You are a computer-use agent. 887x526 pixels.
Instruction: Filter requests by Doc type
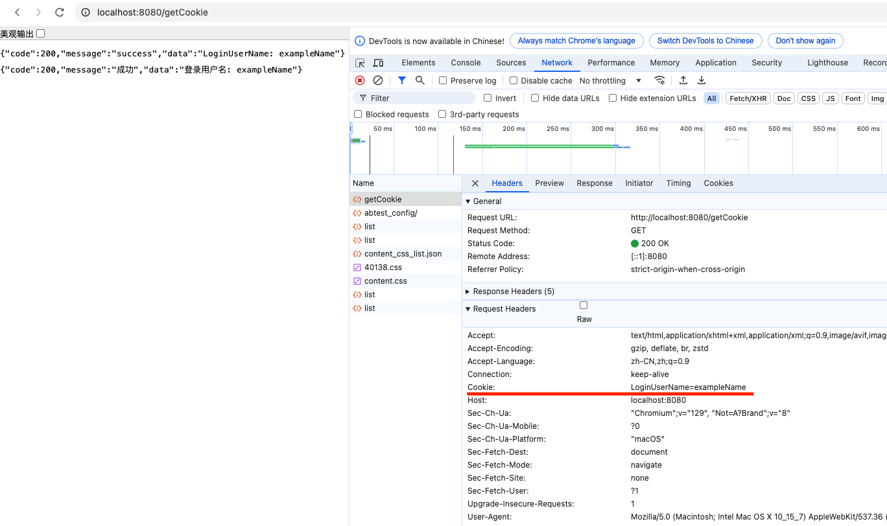tap(784, 98)
